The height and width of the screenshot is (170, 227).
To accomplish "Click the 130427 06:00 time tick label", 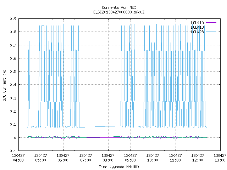I will (63, 158).
